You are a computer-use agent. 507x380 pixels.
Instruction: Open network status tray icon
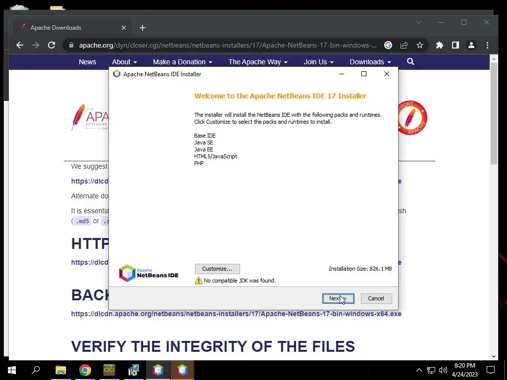click(431, 370)
